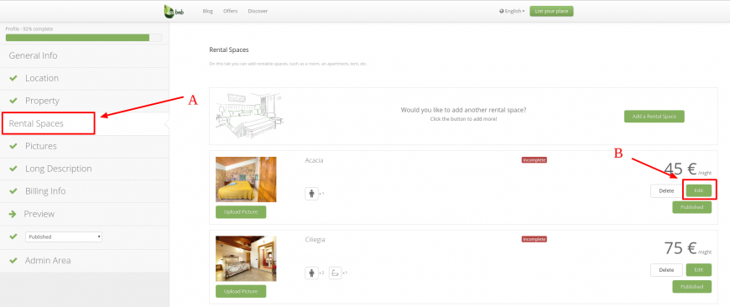This screenshot has height=307, width=730.
Task: Click the checkmark icon beside Admin Area
Action: (13, 261)
